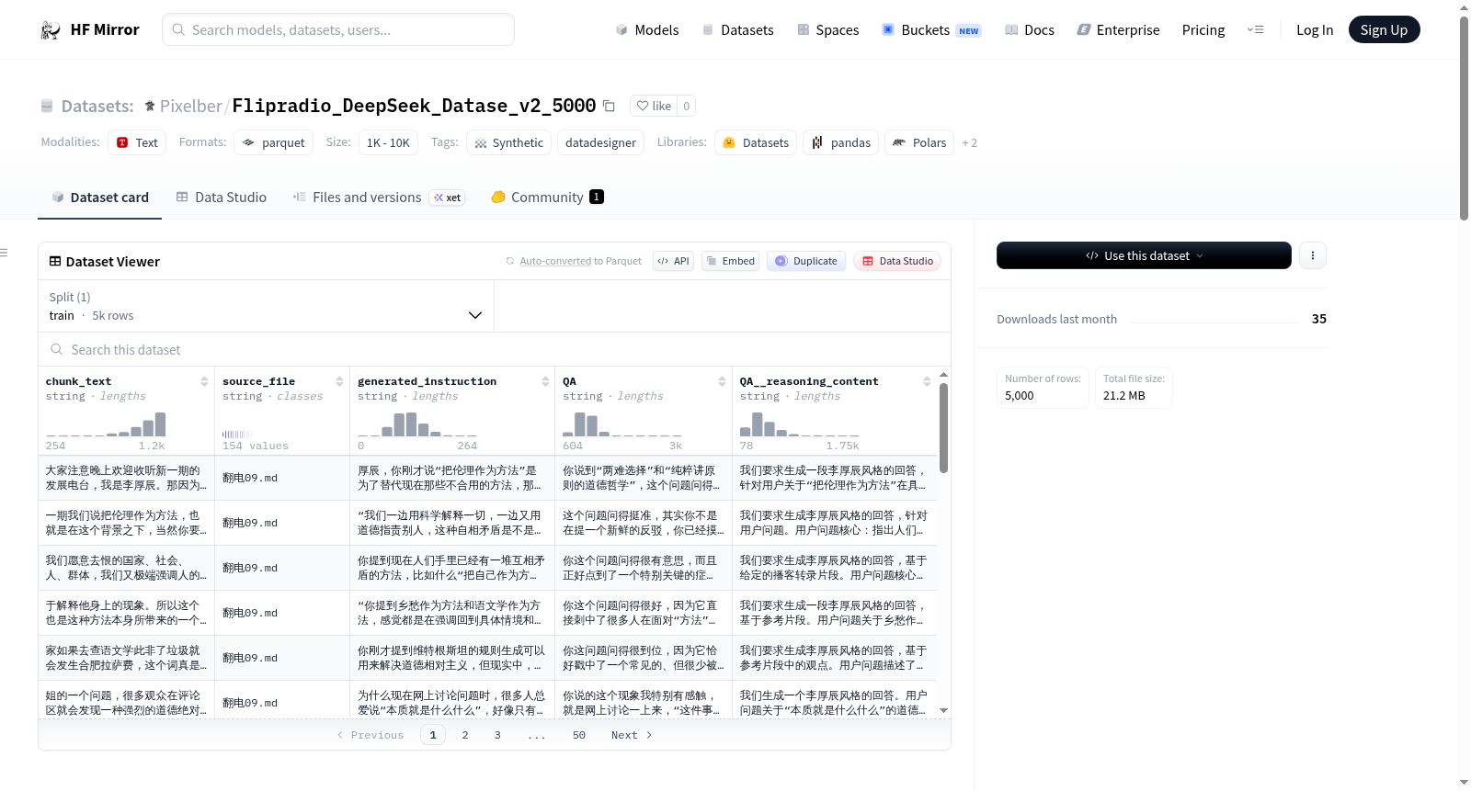Image resolution: width=1471 pixels, height=791 pixels.
Task: Sort the generated_instruction column
Action: tap(545, 381)
